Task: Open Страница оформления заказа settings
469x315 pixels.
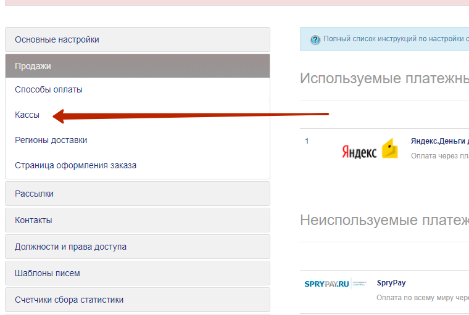Action: tap(75, 165)
